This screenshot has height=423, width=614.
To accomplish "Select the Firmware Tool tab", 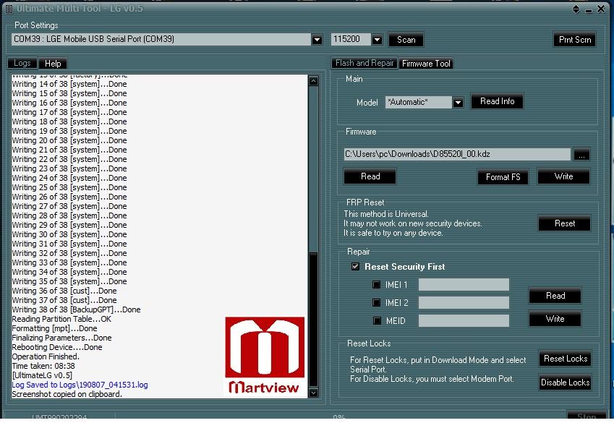I will click(x=426, y=64).
